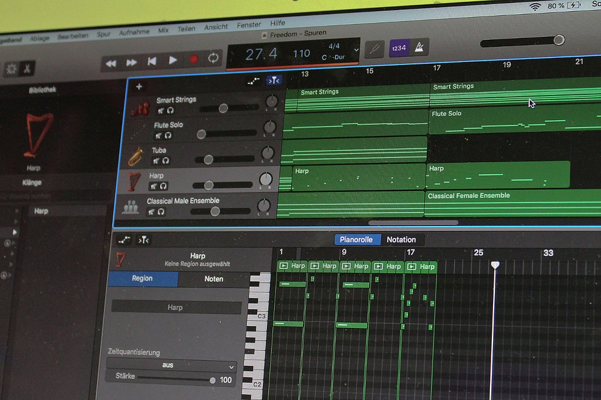Click the piano roll playhead marker
Viewport: 601px width, 400px height.
(496, 265)
